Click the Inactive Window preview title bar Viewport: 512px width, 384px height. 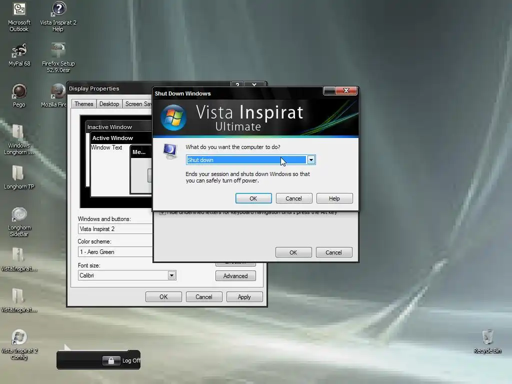(119, 127)
